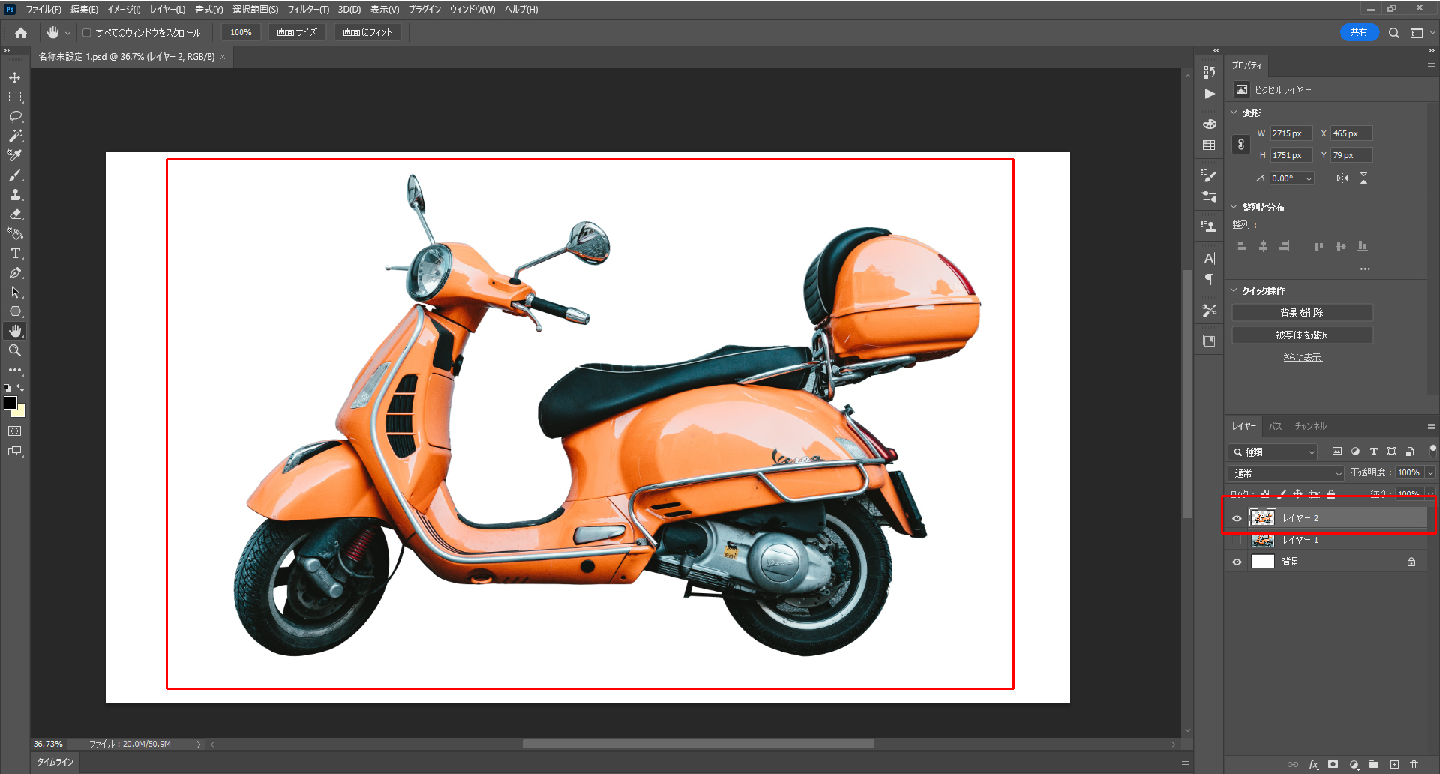Enable scroll all windows checkbox
The height and width of the screenshot is (774, 1440).
[x=87, y=33]
